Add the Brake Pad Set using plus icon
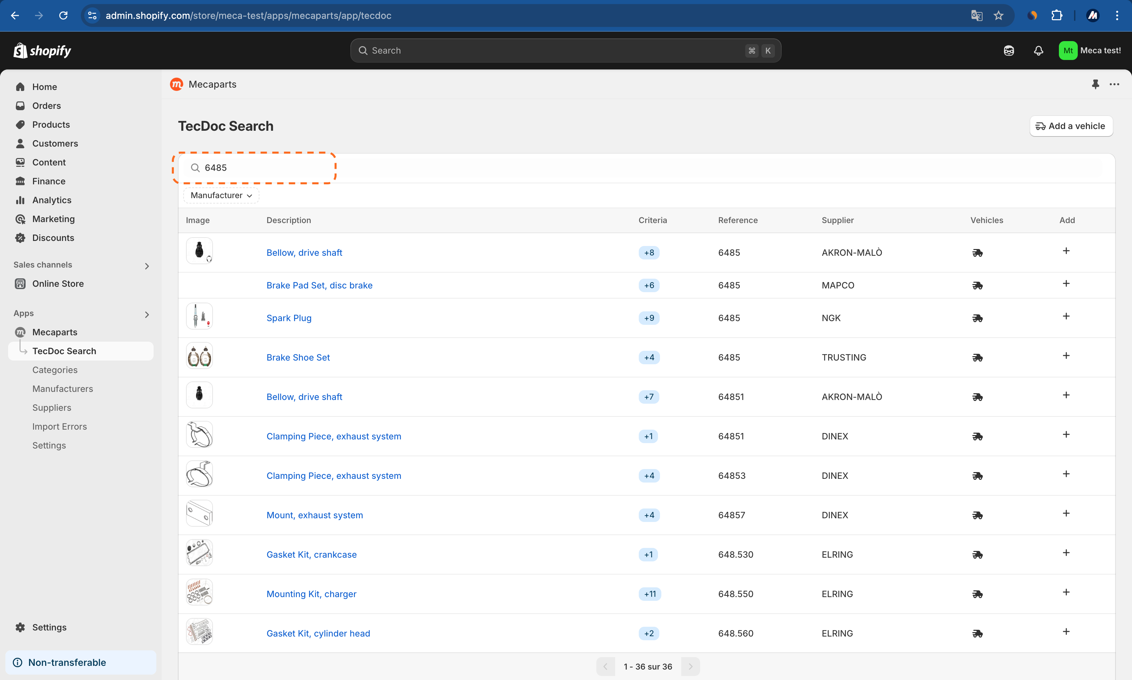Screen dimensions: 1132x680 tap(1066, 284)
